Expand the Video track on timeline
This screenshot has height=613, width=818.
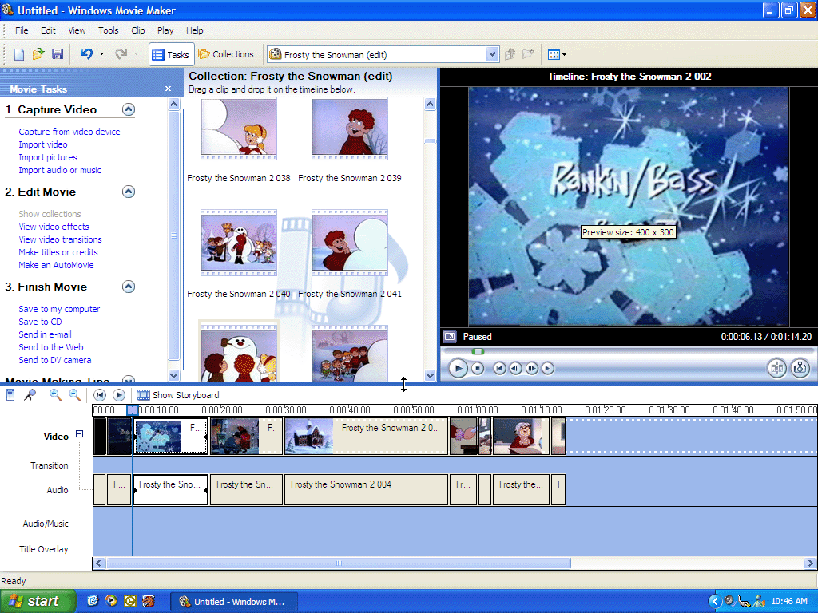[79, 434]
